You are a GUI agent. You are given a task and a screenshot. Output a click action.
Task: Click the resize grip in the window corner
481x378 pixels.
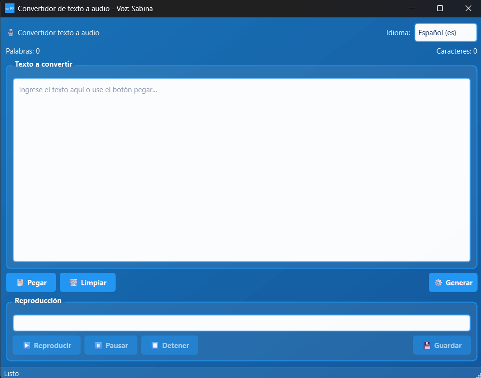[x=478, y=375]
